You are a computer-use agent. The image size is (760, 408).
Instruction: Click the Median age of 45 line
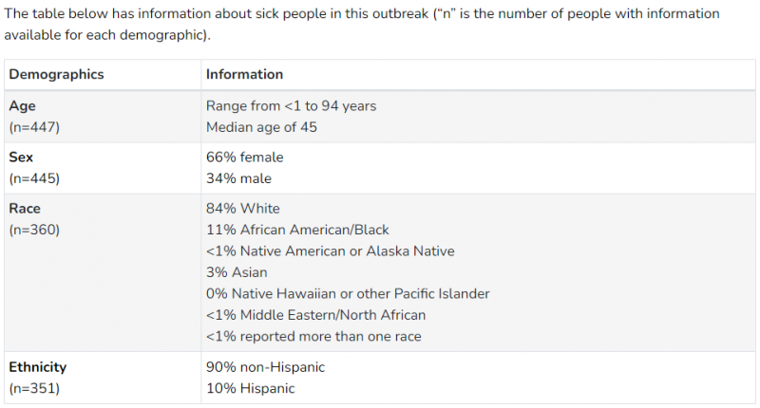261,127
